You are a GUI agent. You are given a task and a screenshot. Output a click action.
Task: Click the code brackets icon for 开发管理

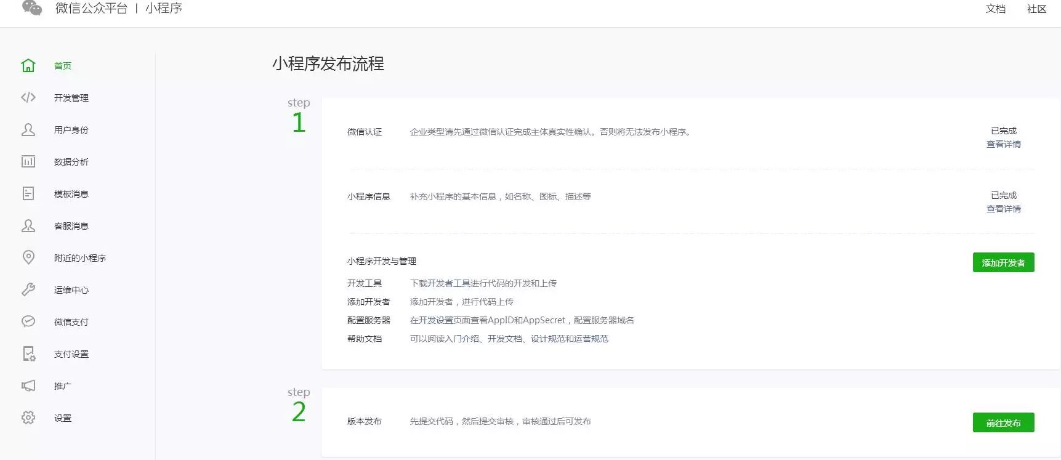pos(28,97)
